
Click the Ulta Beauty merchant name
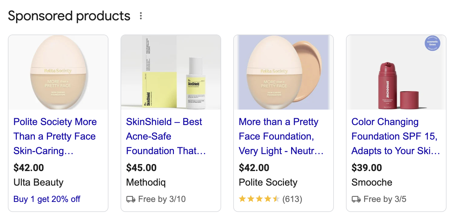pos(38,182)
